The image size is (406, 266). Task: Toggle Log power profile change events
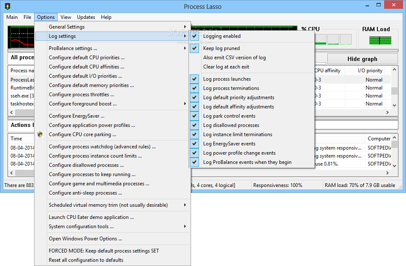click(x=194, y=153)
